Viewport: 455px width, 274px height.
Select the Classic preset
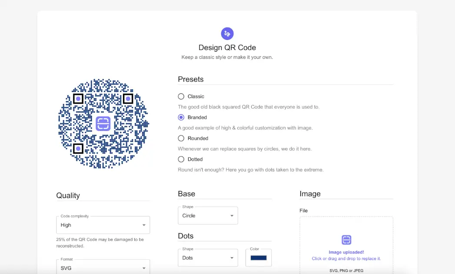181,96
